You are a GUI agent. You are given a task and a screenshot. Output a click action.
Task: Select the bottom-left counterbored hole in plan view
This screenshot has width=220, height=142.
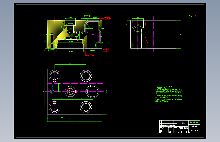pos(55,107)
